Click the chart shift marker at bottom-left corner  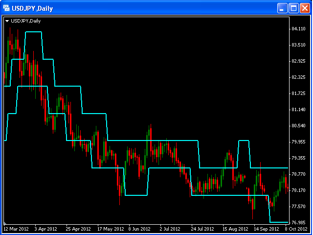(x=5, y=223)
